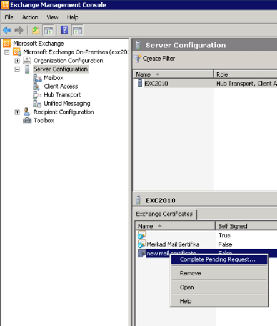Screen dimensions: 277x326
Task: Select the EXC2010 server row
Action: point(205,84)
